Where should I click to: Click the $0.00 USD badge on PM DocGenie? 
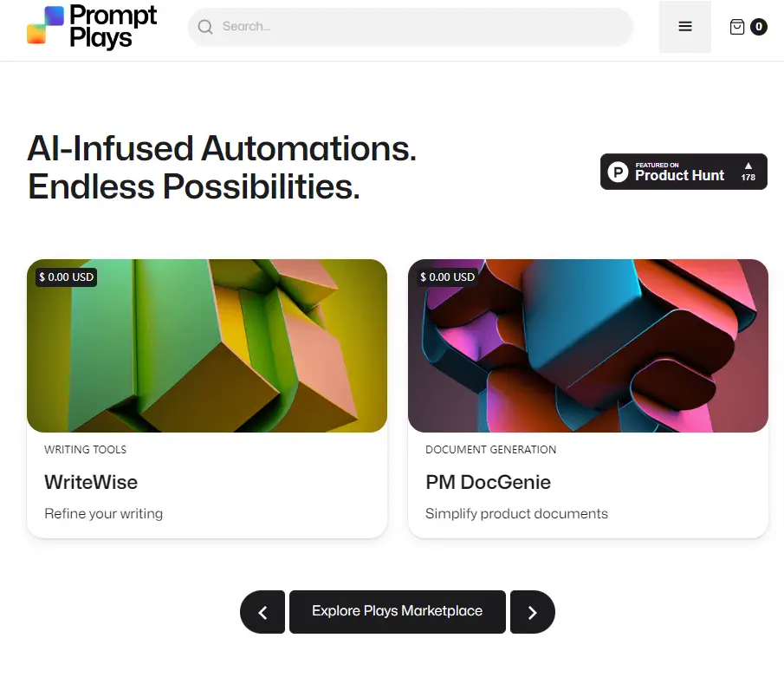click(x=447, y=277)
